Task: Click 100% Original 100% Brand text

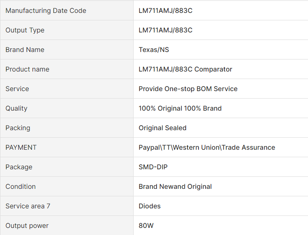Action: coord(180,109)
